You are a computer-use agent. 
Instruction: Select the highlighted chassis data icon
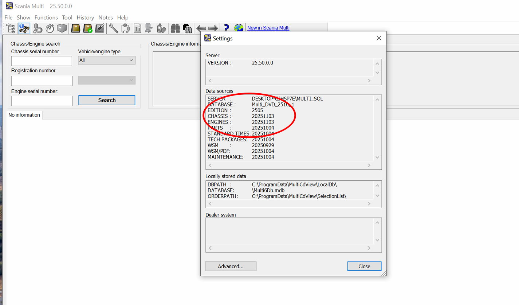[24, 28]
